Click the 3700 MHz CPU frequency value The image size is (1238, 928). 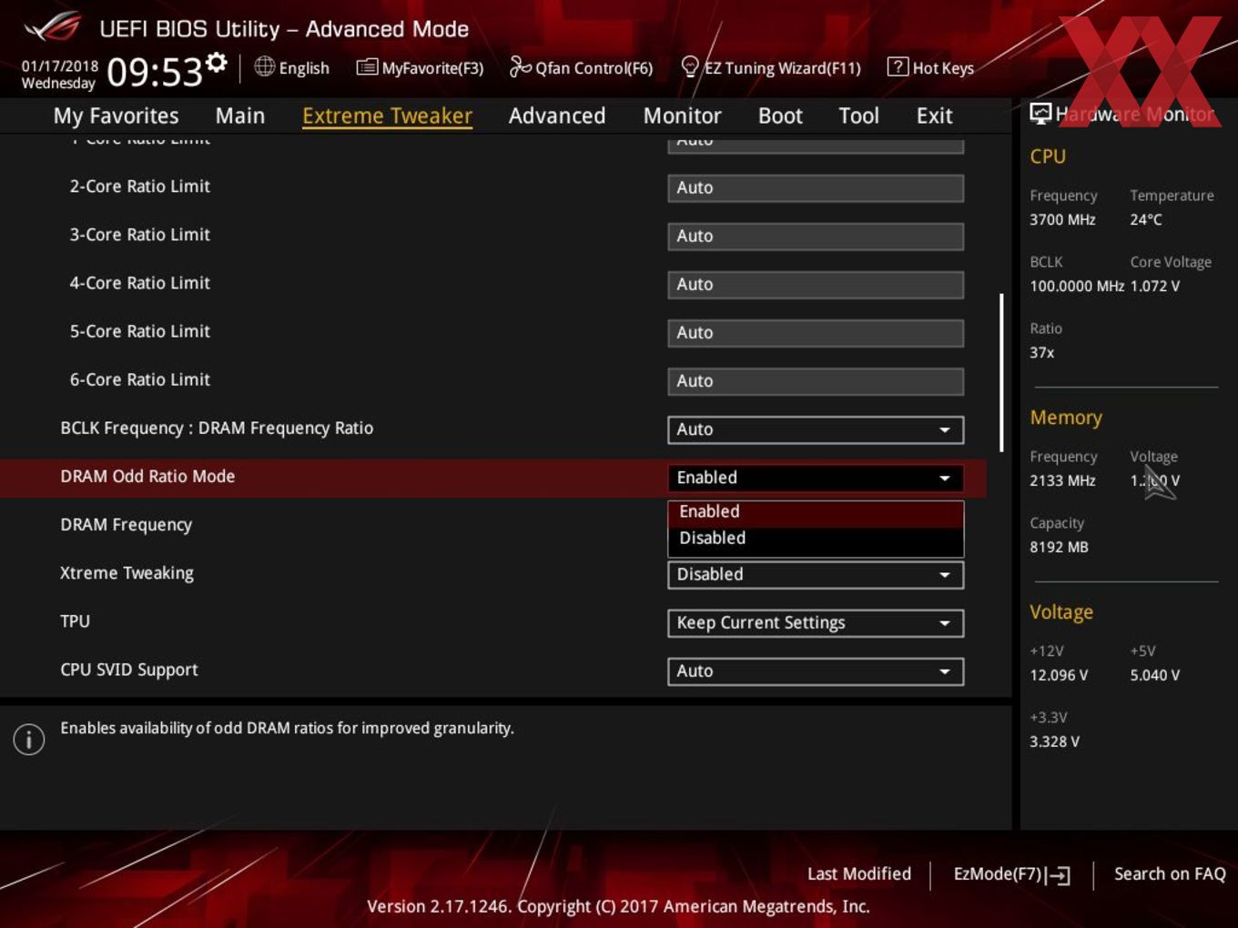click(1062, 219)
